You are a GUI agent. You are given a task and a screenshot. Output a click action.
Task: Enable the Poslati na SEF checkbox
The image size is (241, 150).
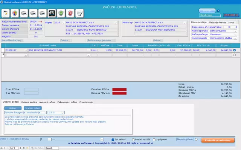tap(133, 139)
